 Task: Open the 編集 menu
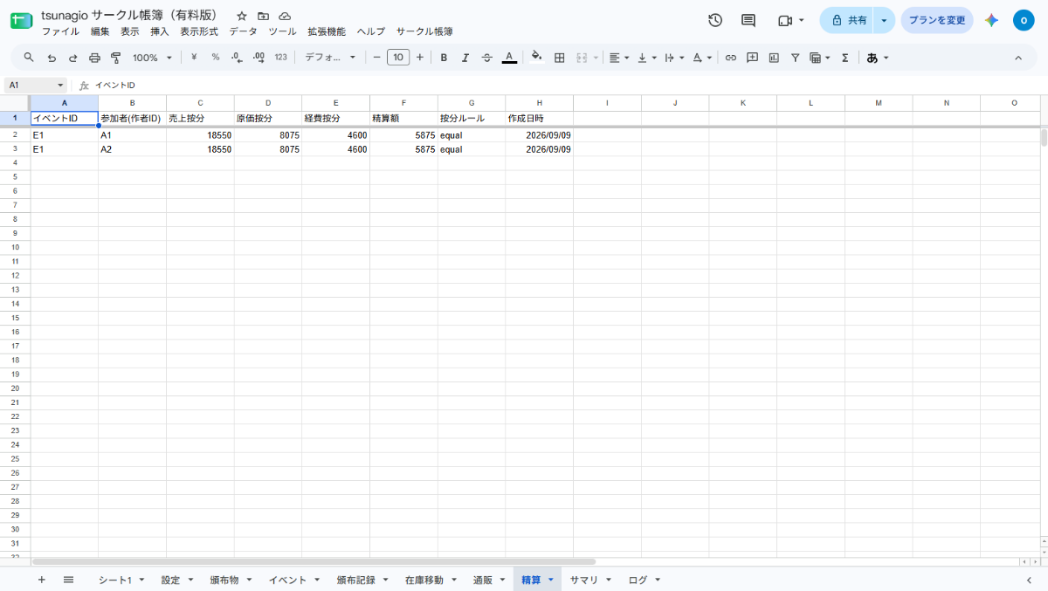(100, 31)
